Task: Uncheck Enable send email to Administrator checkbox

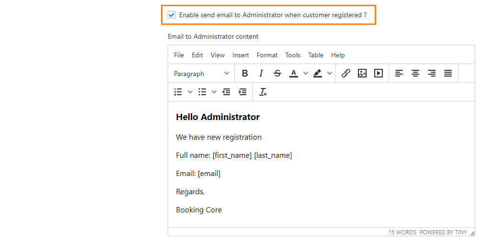Action: point(172,15)
